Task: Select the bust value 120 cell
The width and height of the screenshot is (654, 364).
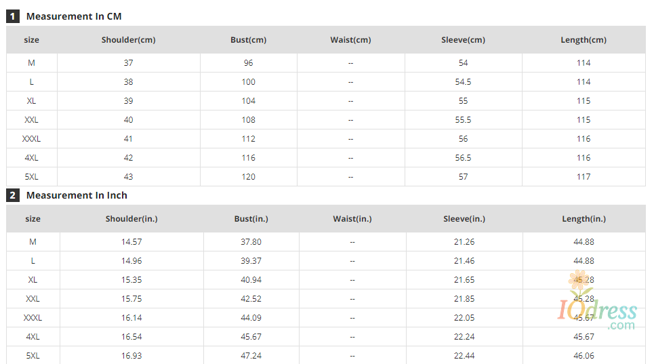Action: tap(248, 177)
